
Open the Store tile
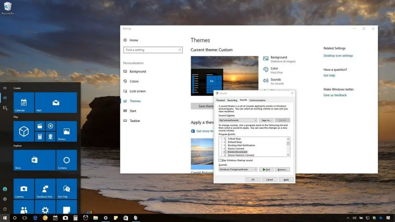pos(34,160)
